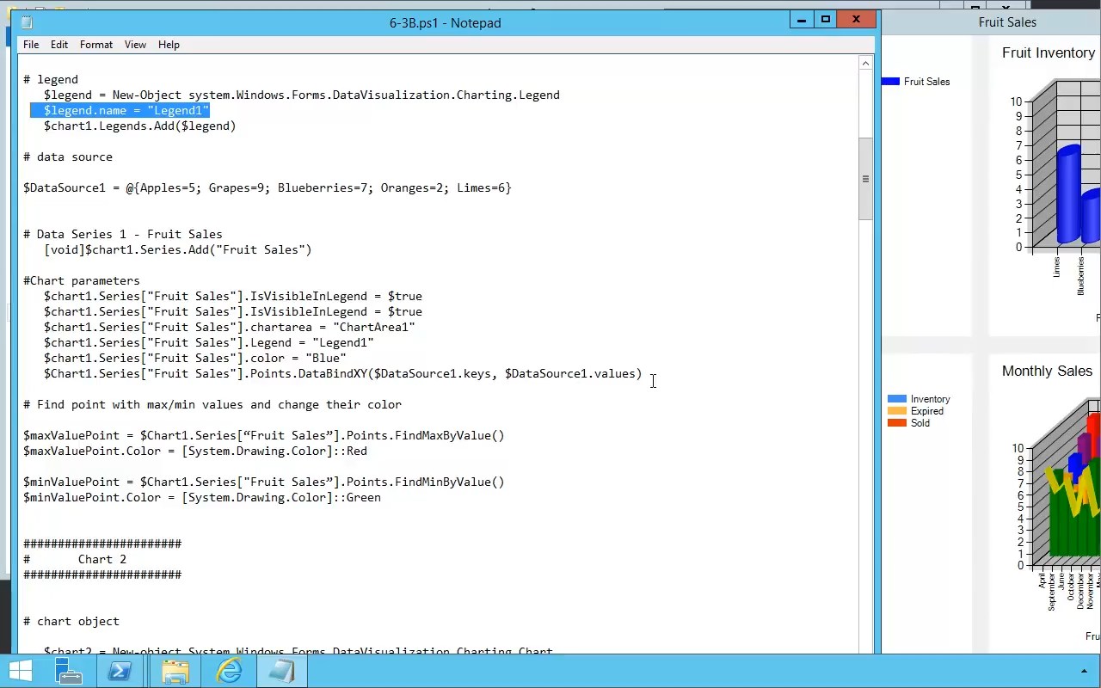1101x688 pixels.
Task: Click the Fruit Sales legend label
Action: (x=927, y=82)
